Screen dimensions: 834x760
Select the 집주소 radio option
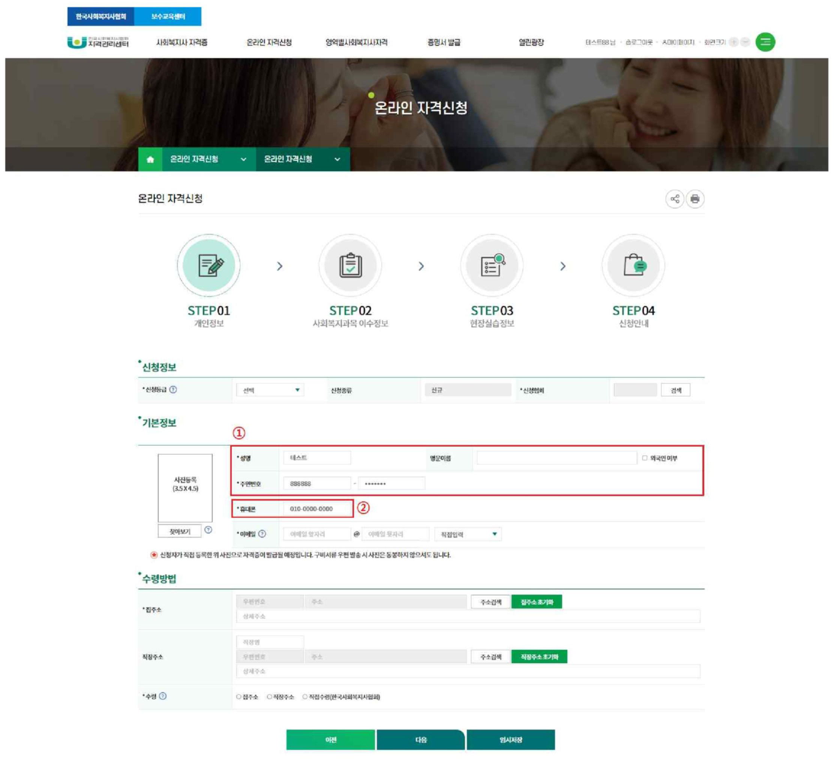[x=239, y=697]
